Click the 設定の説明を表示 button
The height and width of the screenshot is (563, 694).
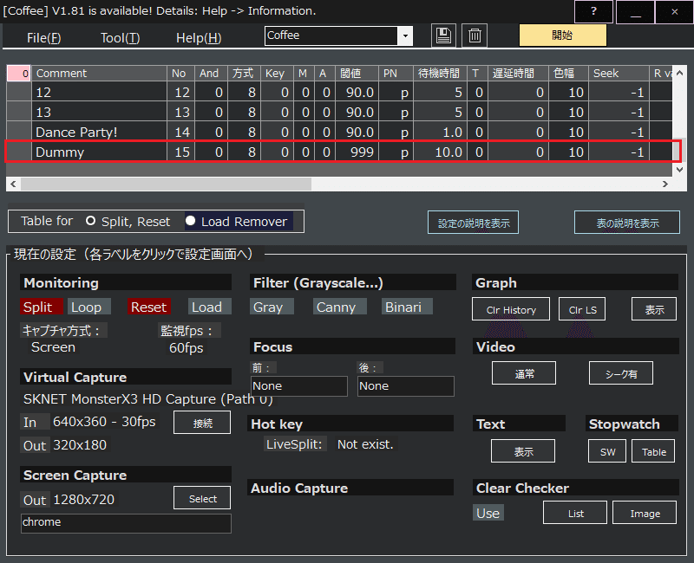[x=473, y=223]
